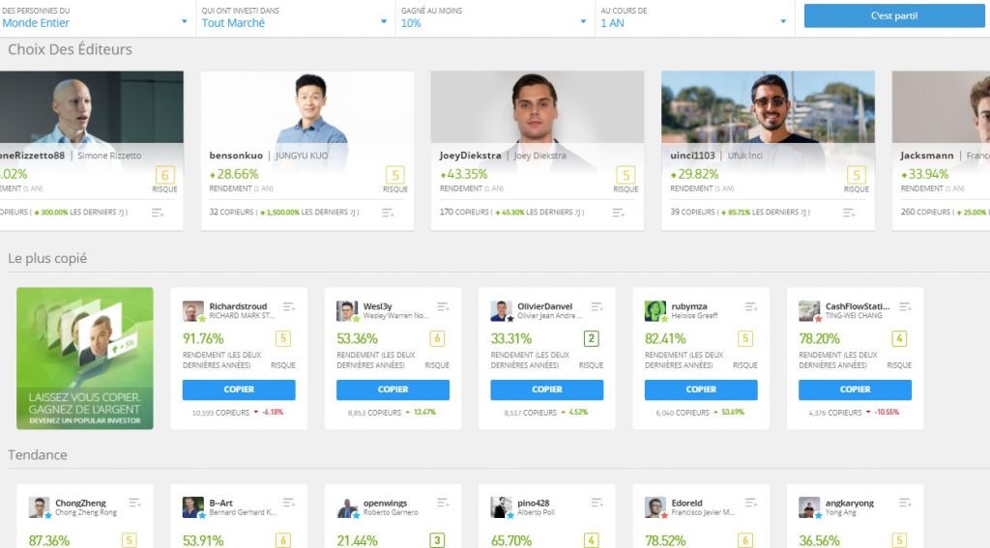990x548 pixels.
Task: Click the C'est parti! button
Action: (894, 15)
